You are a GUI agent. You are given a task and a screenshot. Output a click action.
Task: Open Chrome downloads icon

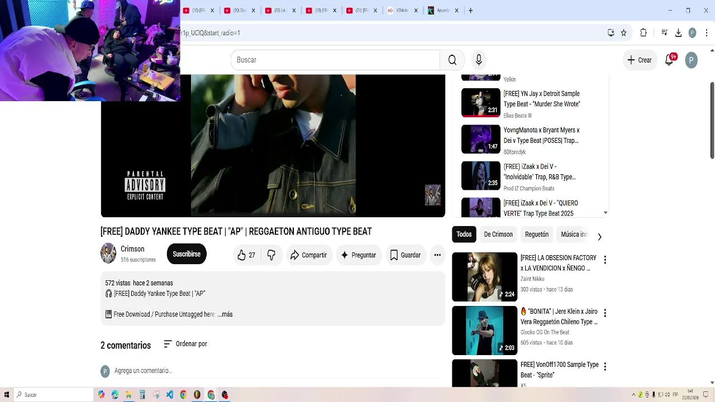point(678,33)
